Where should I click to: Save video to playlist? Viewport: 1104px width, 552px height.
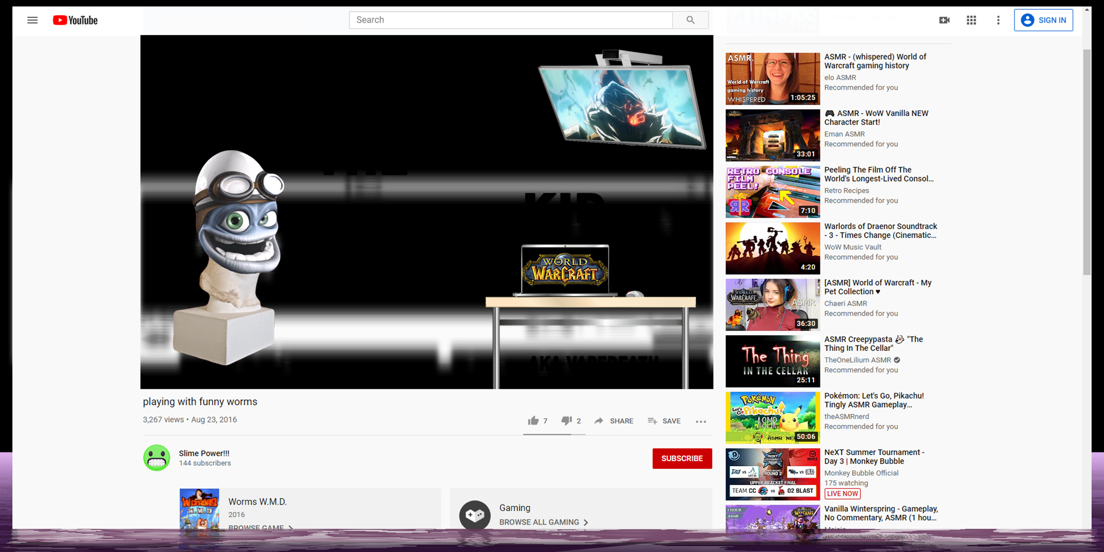(x=664, y=421)
